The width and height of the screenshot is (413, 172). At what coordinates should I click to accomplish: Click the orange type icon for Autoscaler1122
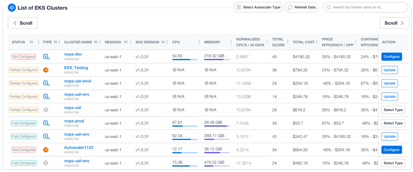[46, 150]
